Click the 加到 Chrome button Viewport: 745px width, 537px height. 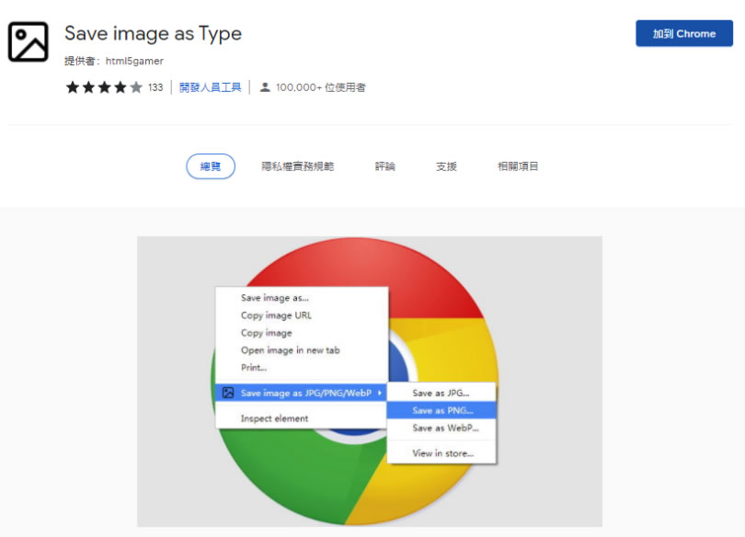[x=684, y=34]
